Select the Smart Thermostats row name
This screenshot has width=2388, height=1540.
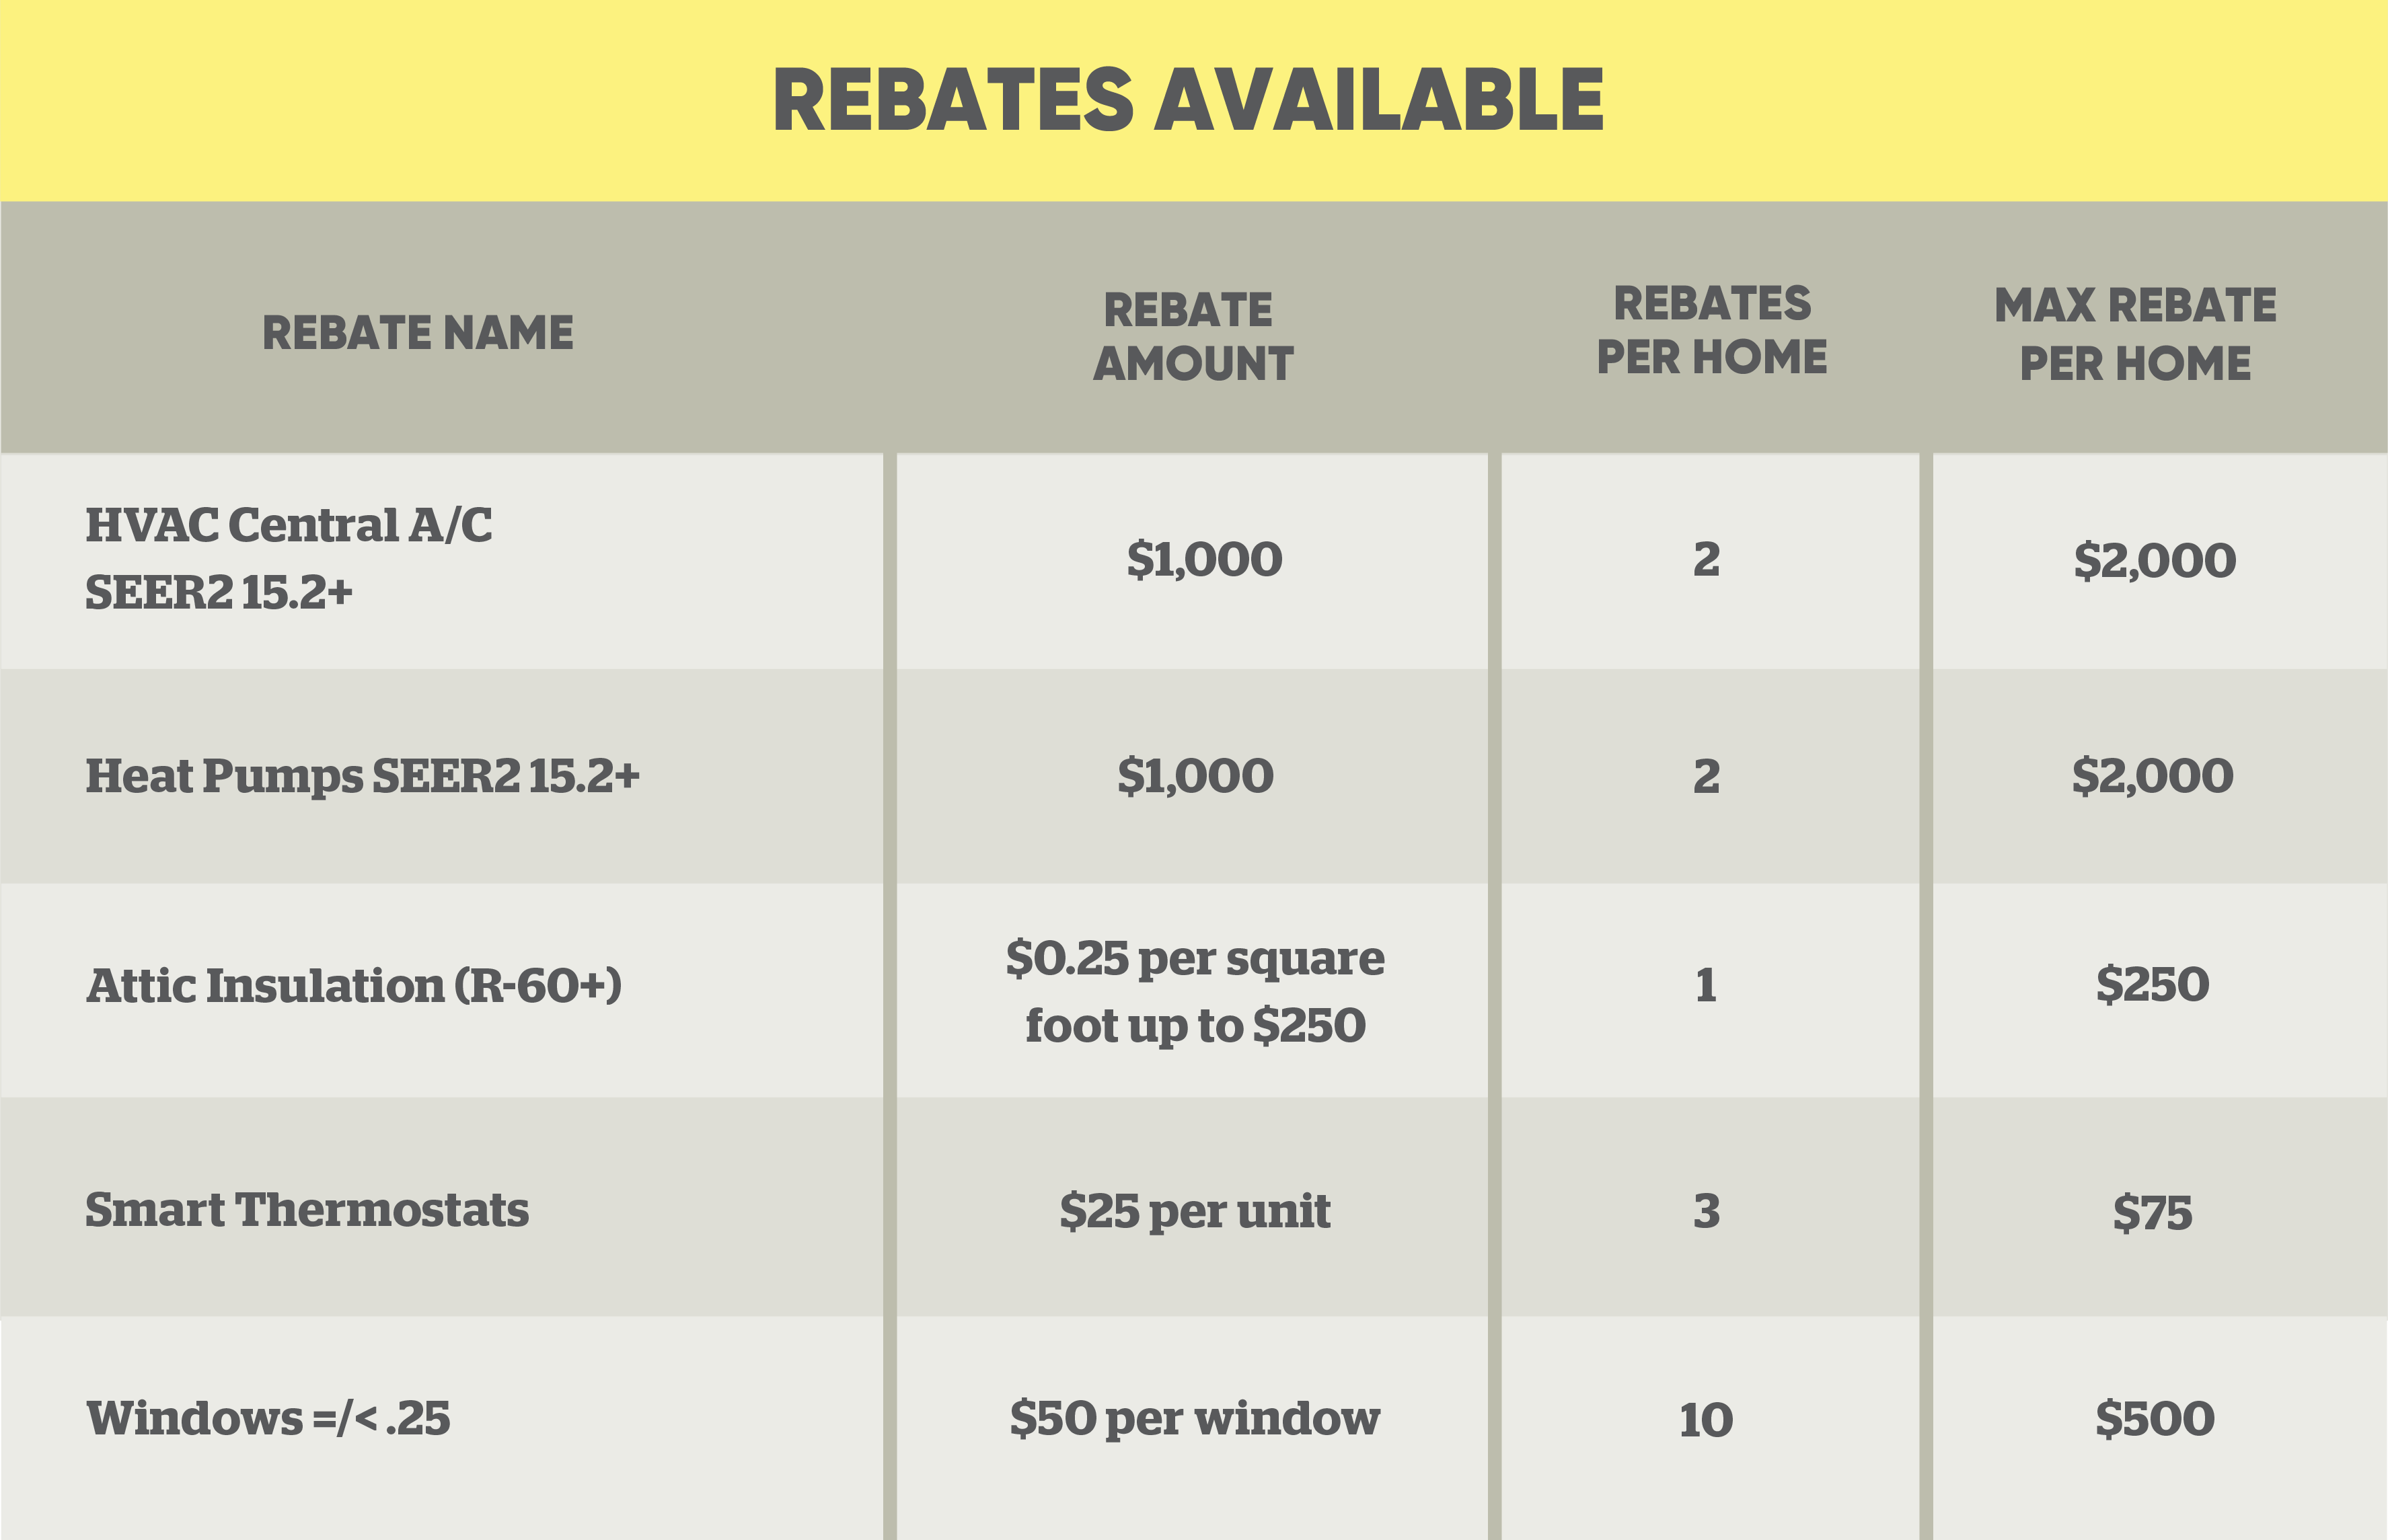(x=306, y=1210)
